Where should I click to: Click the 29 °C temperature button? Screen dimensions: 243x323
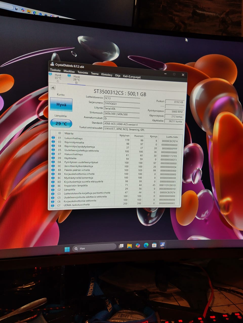(x=61, y=123)
